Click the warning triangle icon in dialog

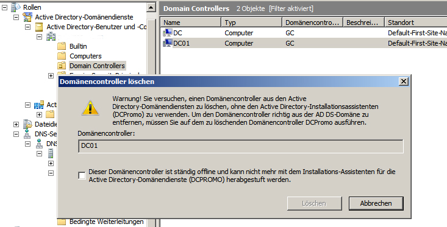(x=90, y=108)
